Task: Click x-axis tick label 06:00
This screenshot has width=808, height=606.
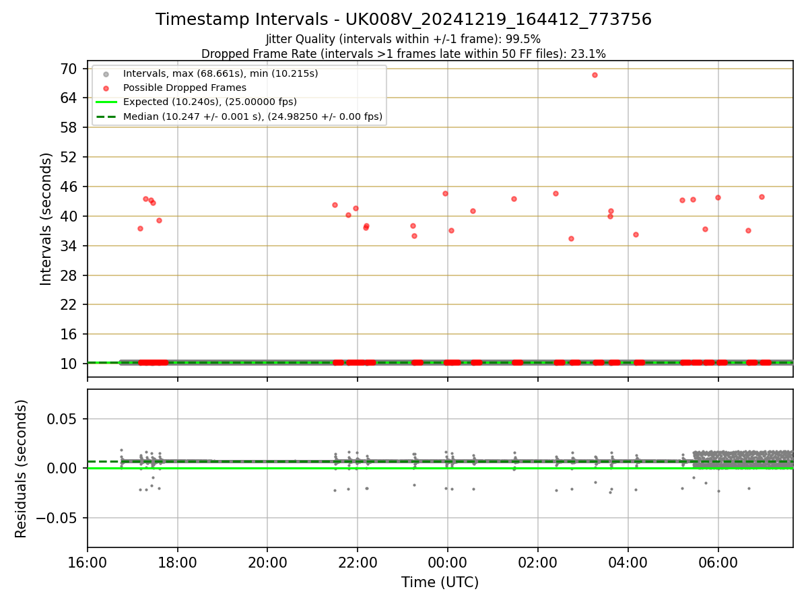Action: (718, 563)
